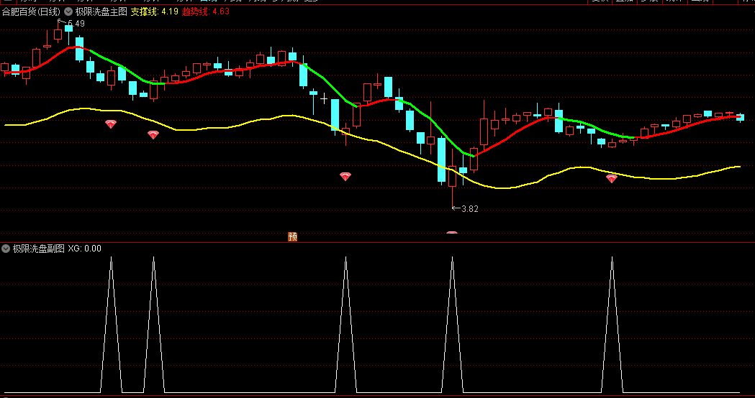The height and width of the screenshot is (398, 755).
Task: Click the 极限洗盘副图 indicator name
Action: [x=39, y=249]
